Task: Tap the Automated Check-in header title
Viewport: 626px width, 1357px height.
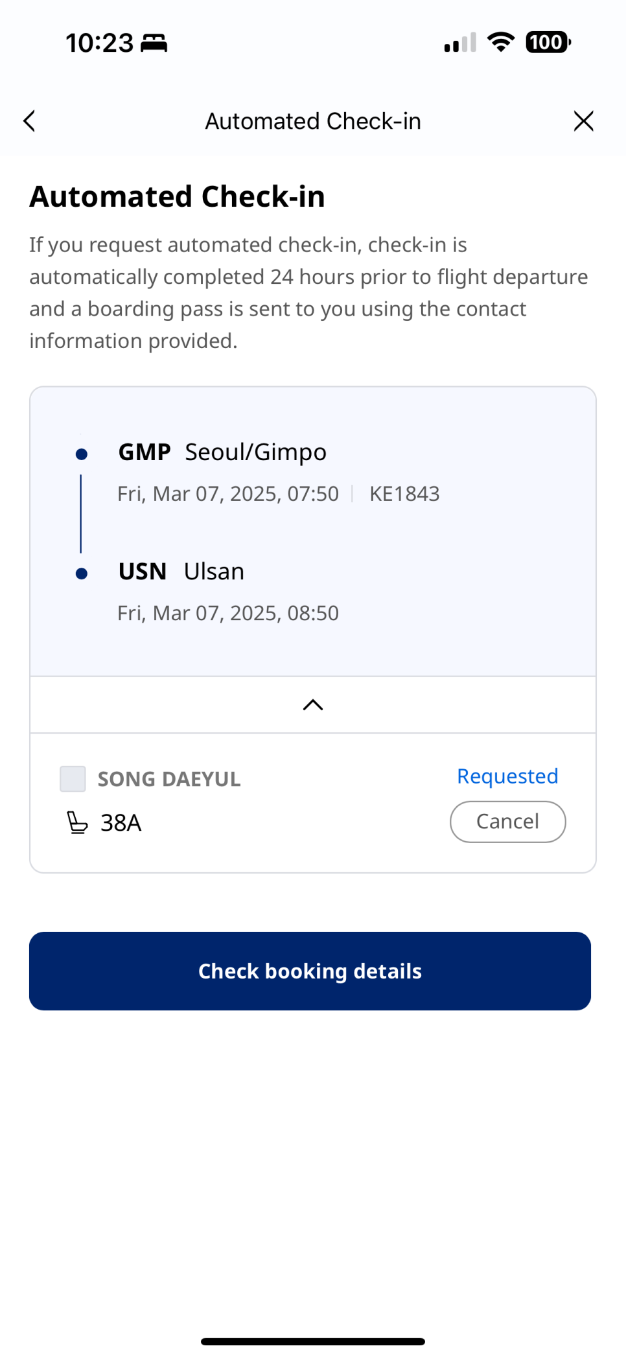Action: pos(313,121)
